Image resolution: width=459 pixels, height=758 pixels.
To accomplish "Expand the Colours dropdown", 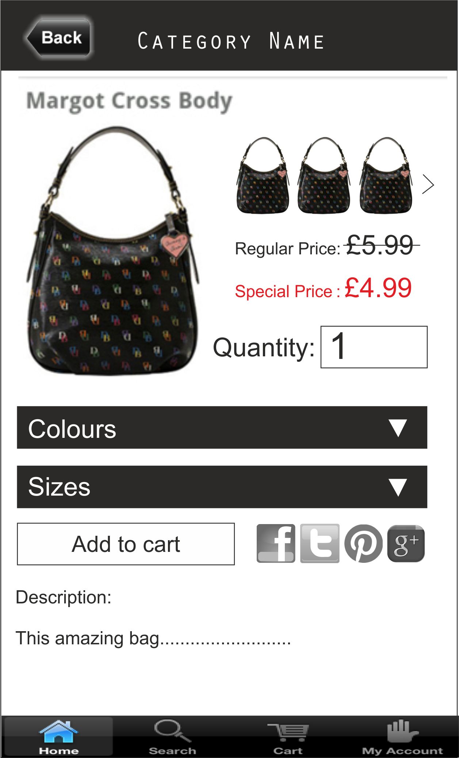I will [222, 428].
